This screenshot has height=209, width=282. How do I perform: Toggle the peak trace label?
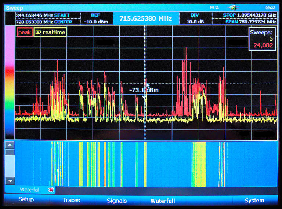pyautogui.click(x=25, y=32)
